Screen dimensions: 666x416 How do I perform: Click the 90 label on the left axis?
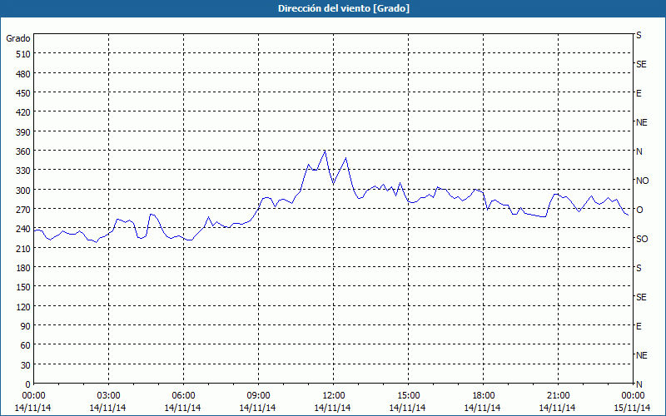[x=26, y=326]
